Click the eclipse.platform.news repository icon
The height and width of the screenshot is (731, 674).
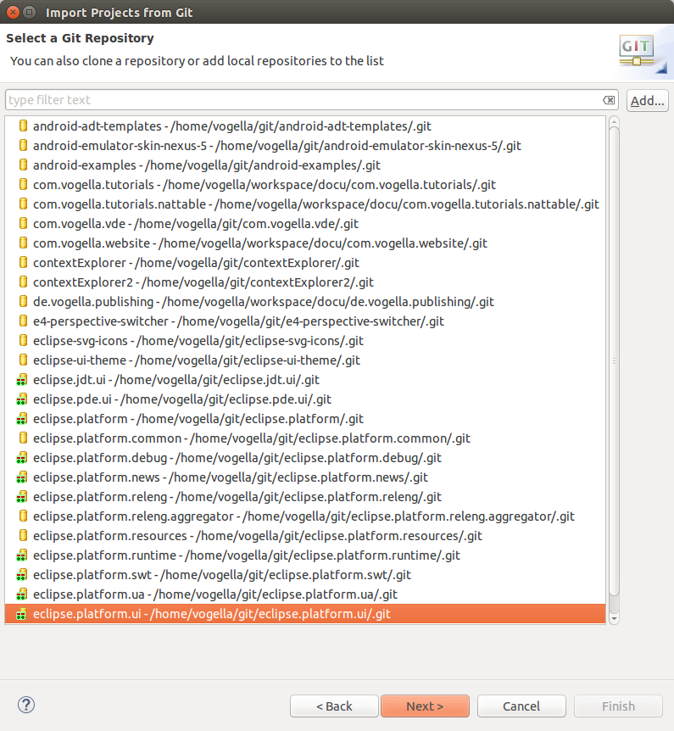pos(21,477)
